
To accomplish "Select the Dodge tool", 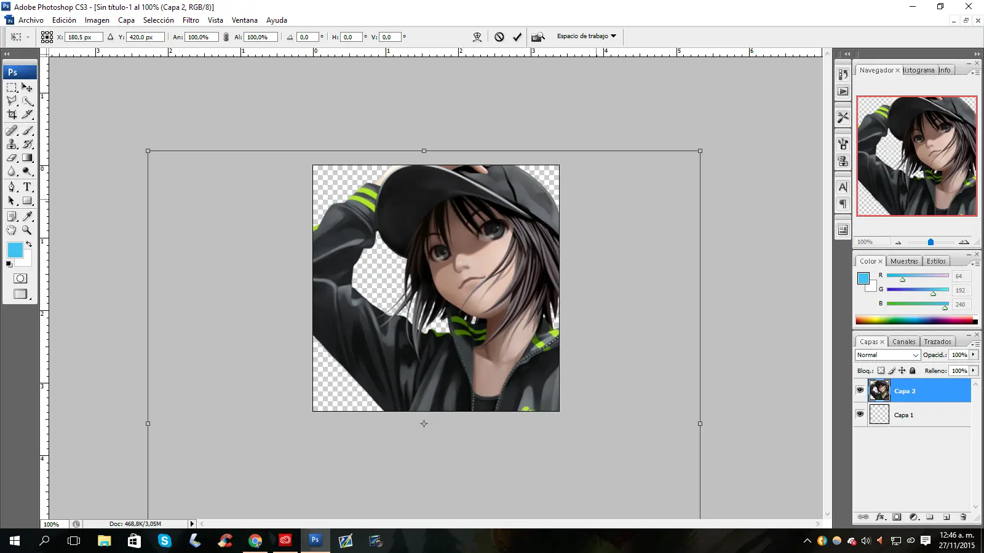I will click(x=27, y=171).
